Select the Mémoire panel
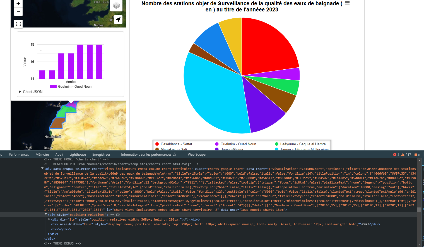The width and height of the screenshot is (424, 247). tap(42, 154)
